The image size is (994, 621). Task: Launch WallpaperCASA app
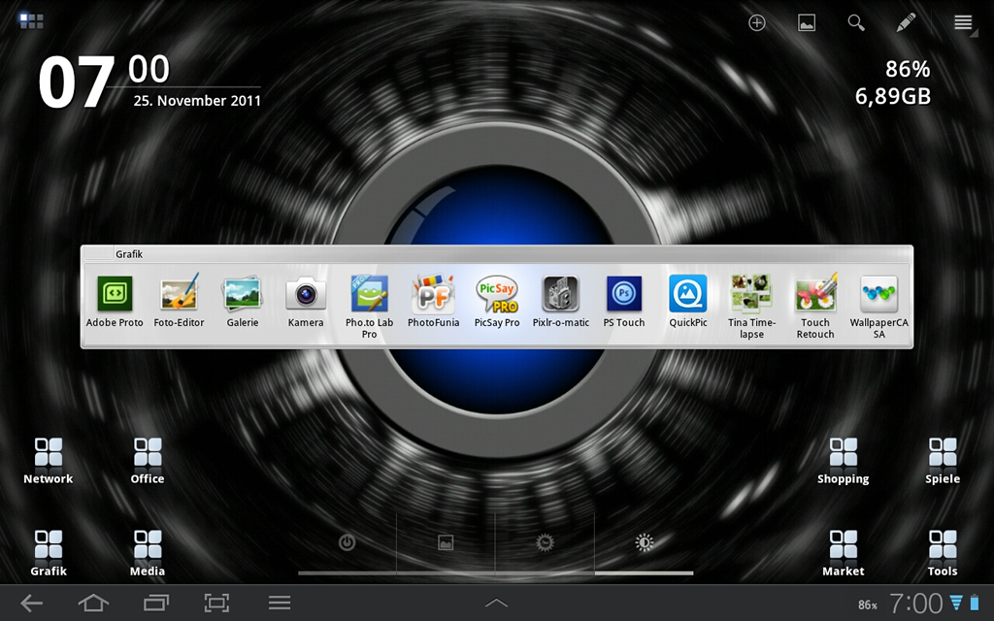coord(879,308)
